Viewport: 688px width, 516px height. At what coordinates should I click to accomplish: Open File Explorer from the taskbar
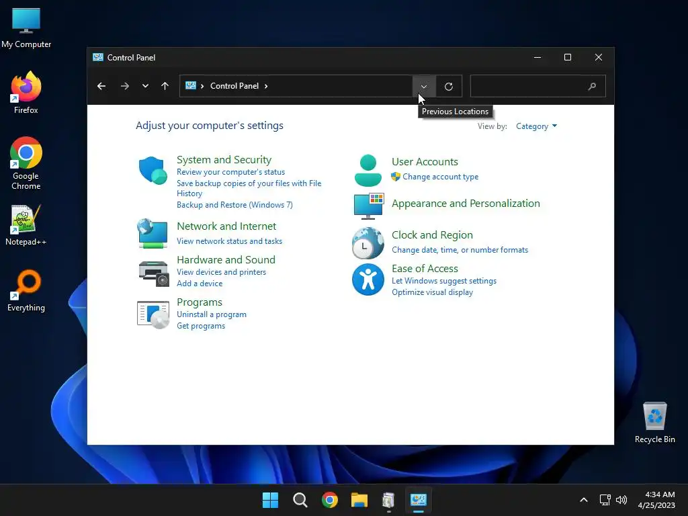click(359, 500)
